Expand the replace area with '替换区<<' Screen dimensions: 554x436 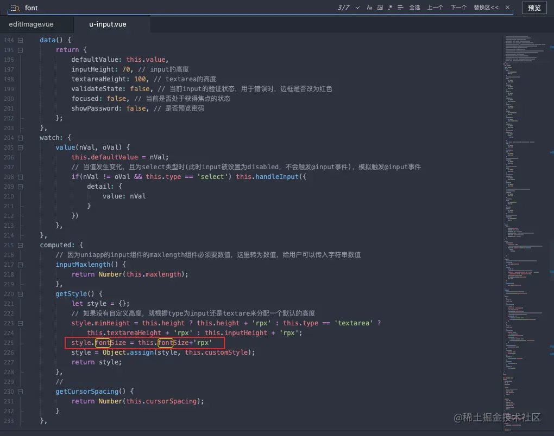pos(486,8)
